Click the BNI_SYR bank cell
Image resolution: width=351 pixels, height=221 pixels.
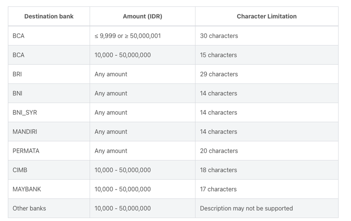pos(49,113)
